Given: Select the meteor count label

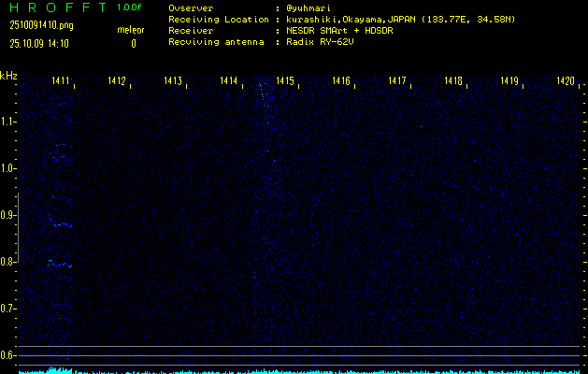Looking at the screenshot, I should pyautogui.click(x=131, y=30).
